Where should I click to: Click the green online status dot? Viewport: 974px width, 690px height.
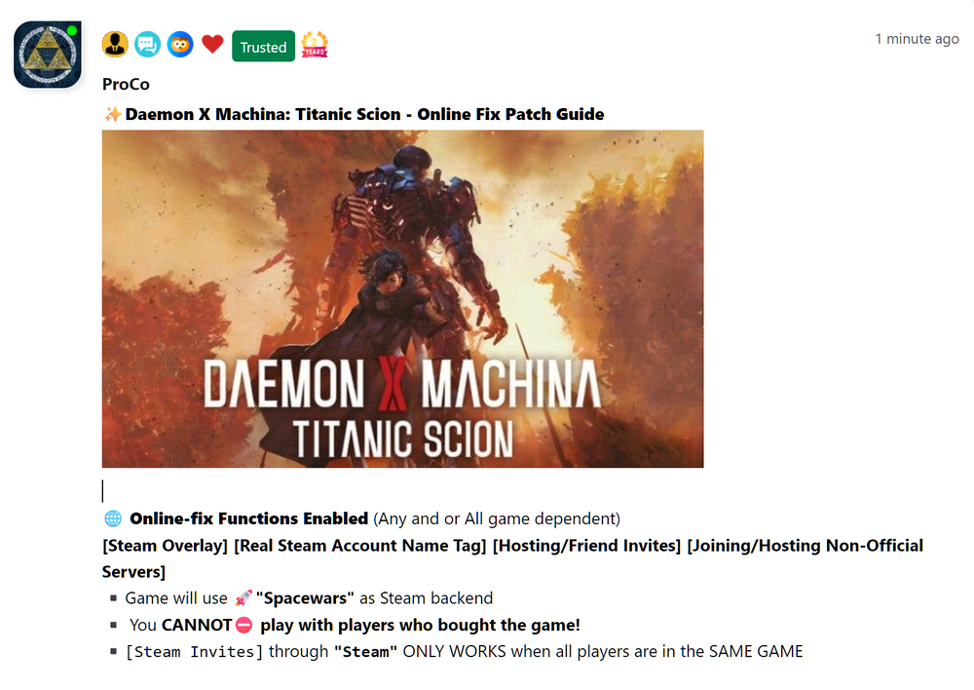72,30
